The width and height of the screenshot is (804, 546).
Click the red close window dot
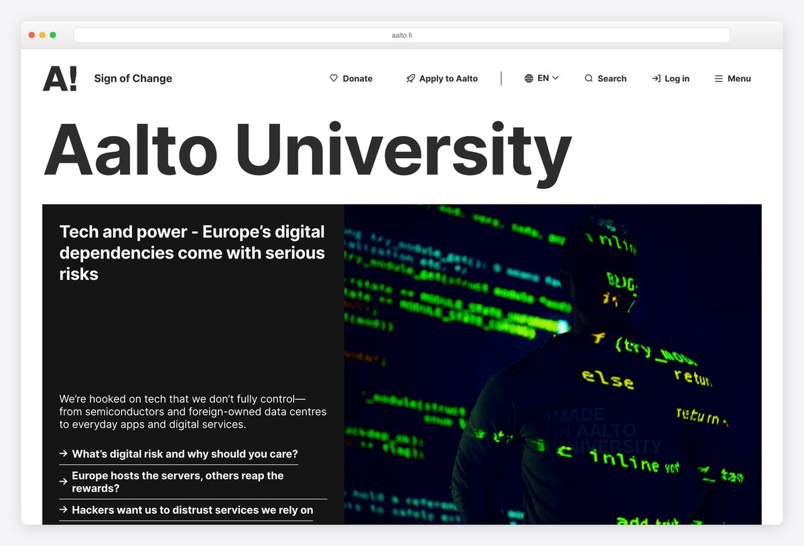tap(31, 35)
